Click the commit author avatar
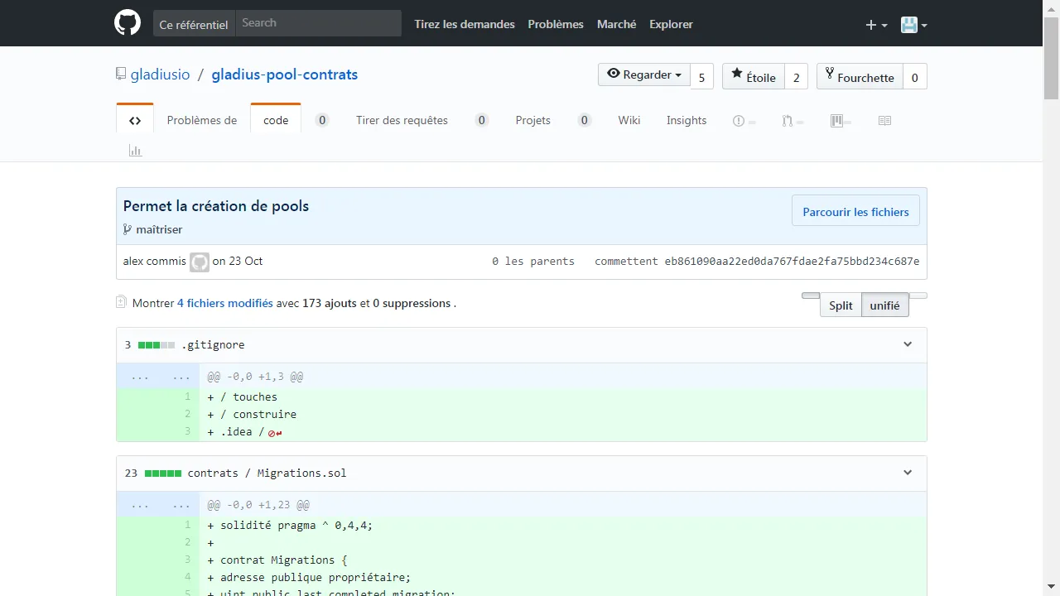Viewport: 1060px width, 596px height. (x=200, y=262)
